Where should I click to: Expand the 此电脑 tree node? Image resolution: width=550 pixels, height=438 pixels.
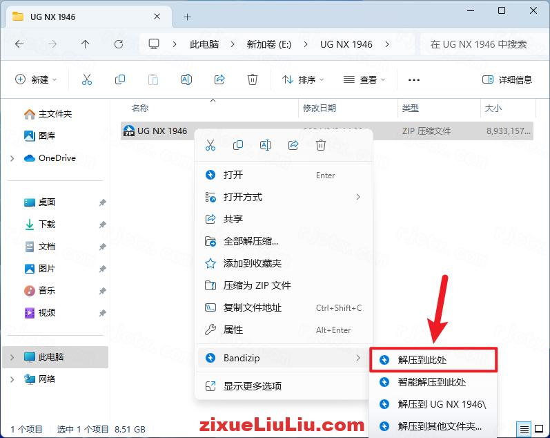[x=12, y=358]
